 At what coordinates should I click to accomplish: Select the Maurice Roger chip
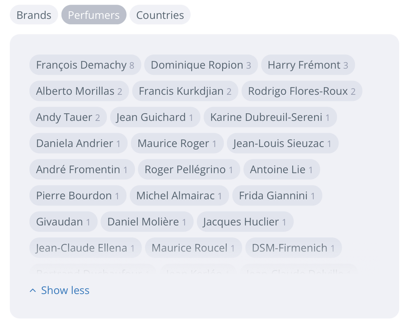click(x=177, y=143)
